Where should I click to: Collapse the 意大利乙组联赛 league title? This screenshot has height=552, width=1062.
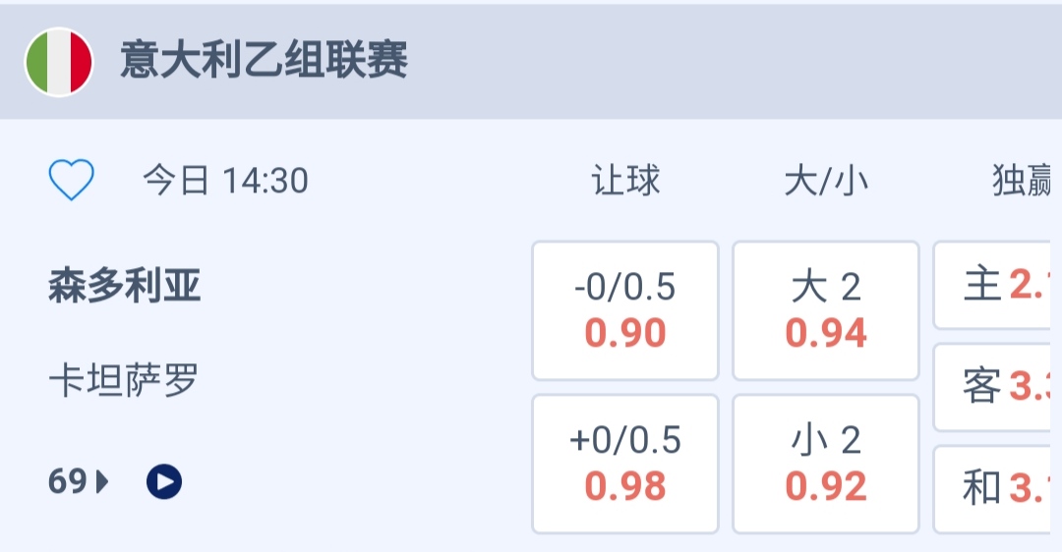264,61
